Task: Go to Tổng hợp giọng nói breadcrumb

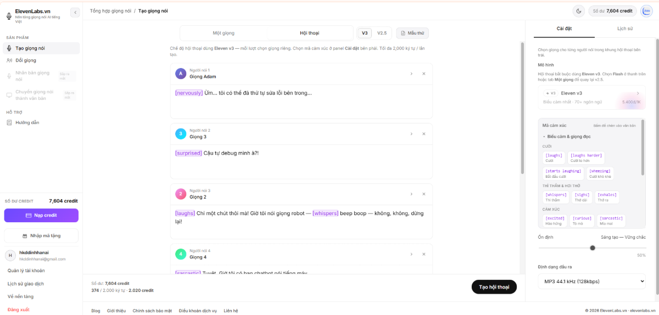Action: click(110, 10)
